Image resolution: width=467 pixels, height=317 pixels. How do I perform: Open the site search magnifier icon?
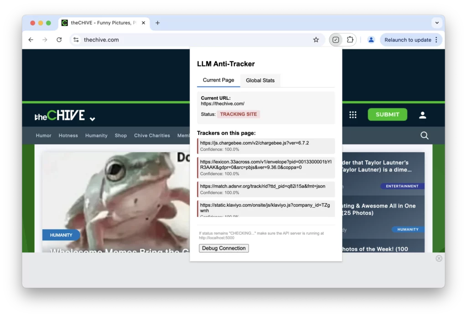point(424,135)
